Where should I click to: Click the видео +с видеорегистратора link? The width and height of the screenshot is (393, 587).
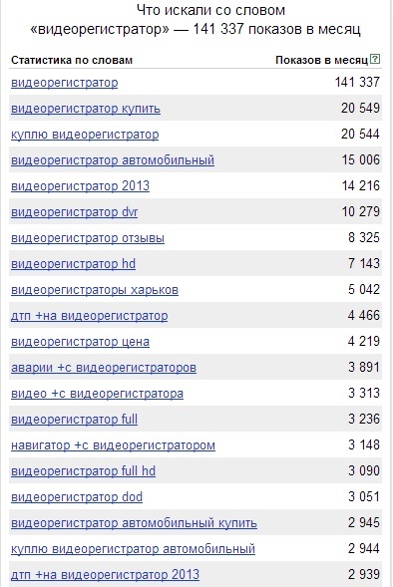coord(98,394)
